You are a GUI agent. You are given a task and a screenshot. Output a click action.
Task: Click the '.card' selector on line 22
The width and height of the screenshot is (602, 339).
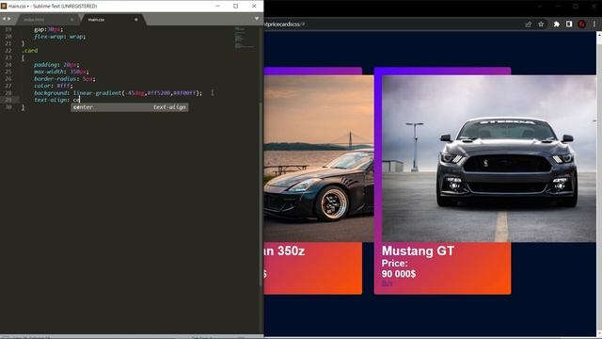coord(30,50)
